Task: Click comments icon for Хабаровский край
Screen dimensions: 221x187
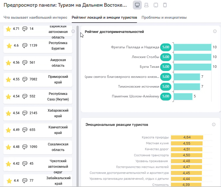Action: coord(25,113)
